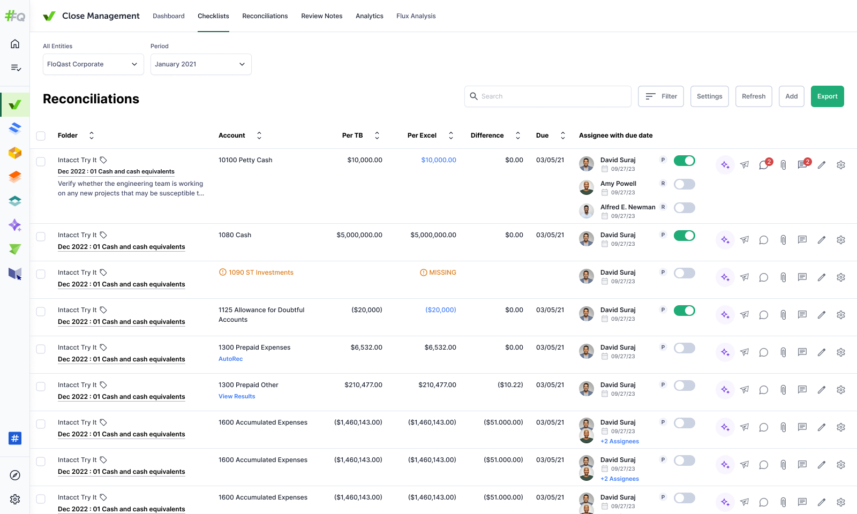The height and width of the screenshot is (514, 857).
Task: Open the Period dropdown showing January 2021
Action: (x=200, y=64)
